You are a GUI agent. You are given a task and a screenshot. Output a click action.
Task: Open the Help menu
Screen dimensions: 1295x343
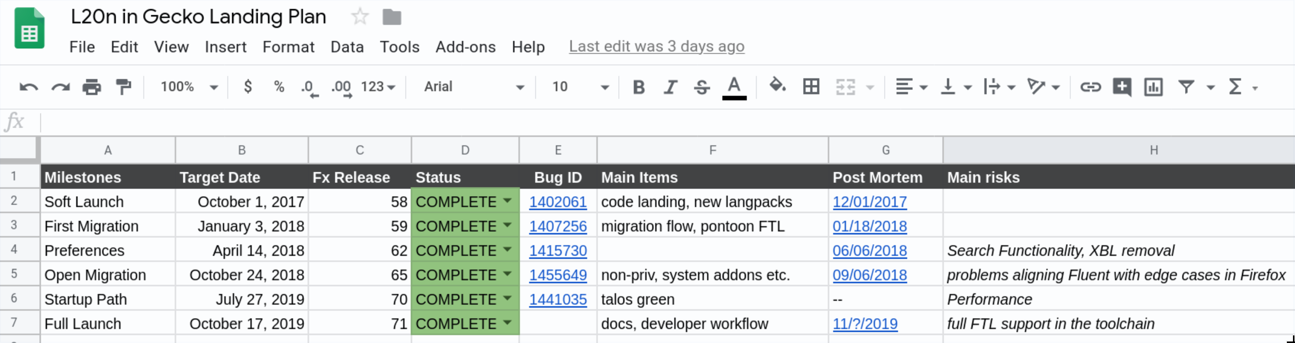[528, 47]
